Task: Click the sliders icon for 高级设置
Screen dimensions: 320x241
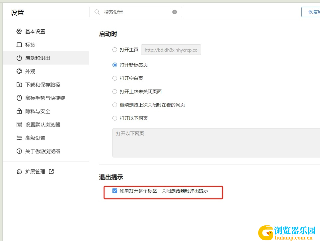Action: (19, 138)
